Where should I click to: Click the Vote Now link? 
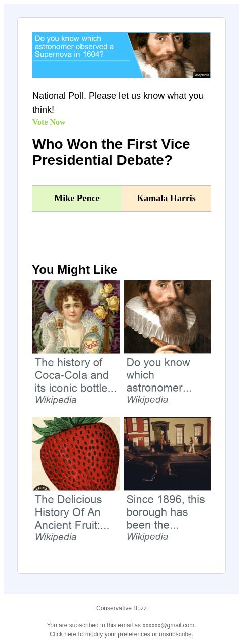coord(49,122)
